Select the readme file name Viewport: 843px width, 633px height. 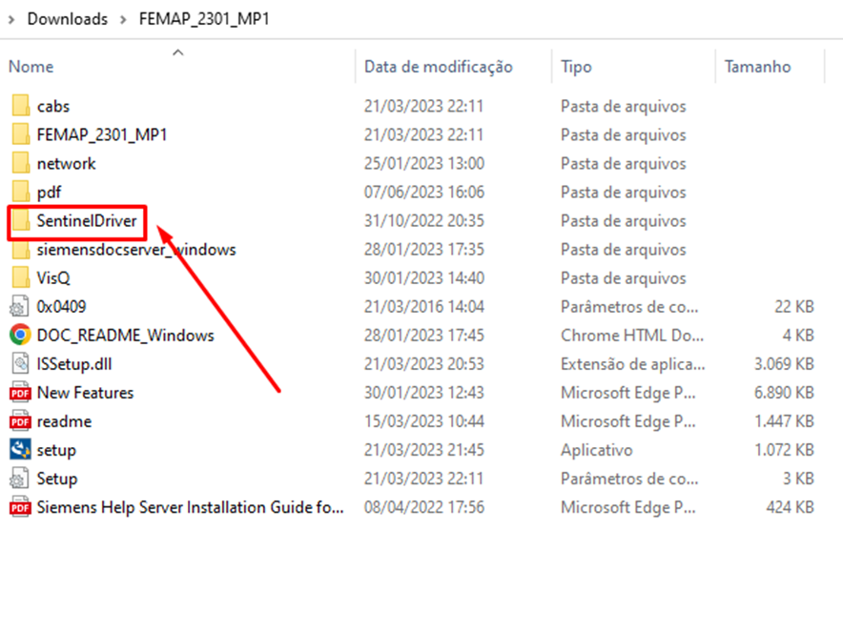click(64, 421)
